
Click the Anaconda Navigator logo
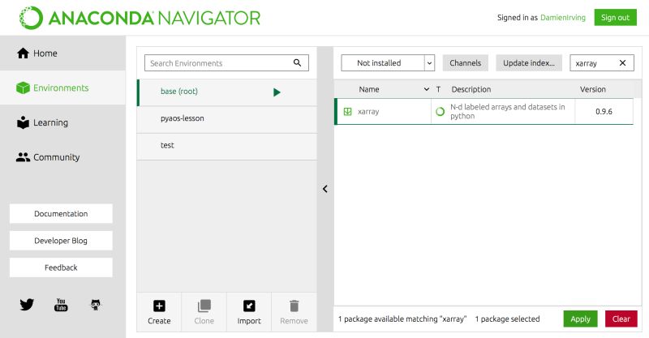(x=140, y=18)
